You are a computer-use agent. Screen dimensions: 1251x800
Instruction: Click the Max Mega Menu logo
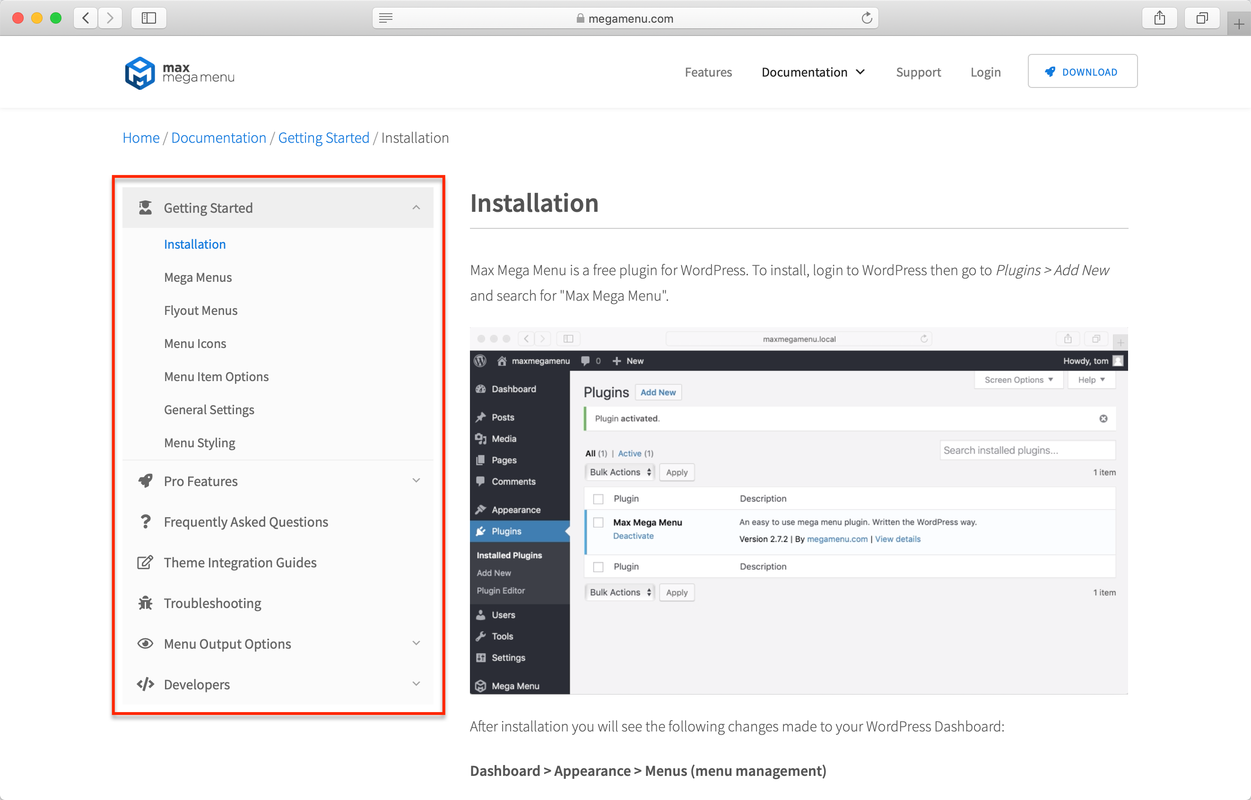179,73
